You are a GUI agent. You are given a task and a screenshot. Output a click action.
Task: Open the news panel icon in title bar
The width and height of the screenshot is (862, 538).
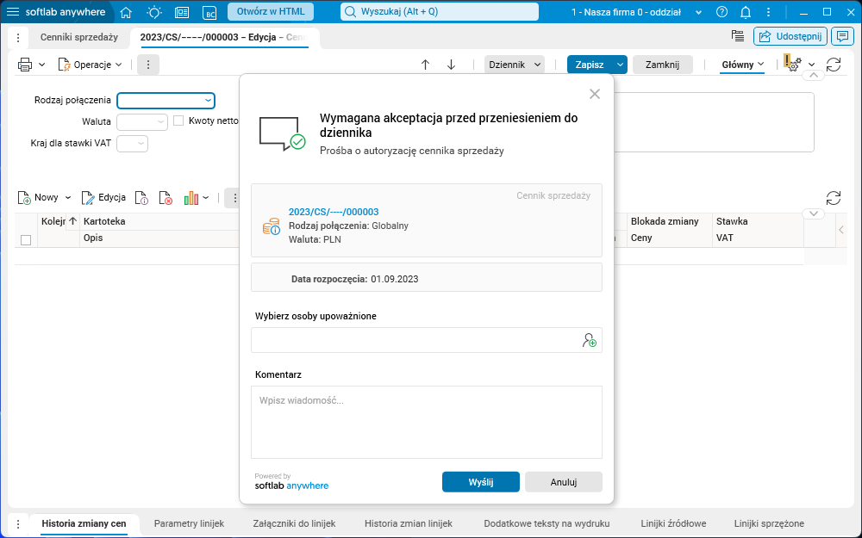point(182,12)
